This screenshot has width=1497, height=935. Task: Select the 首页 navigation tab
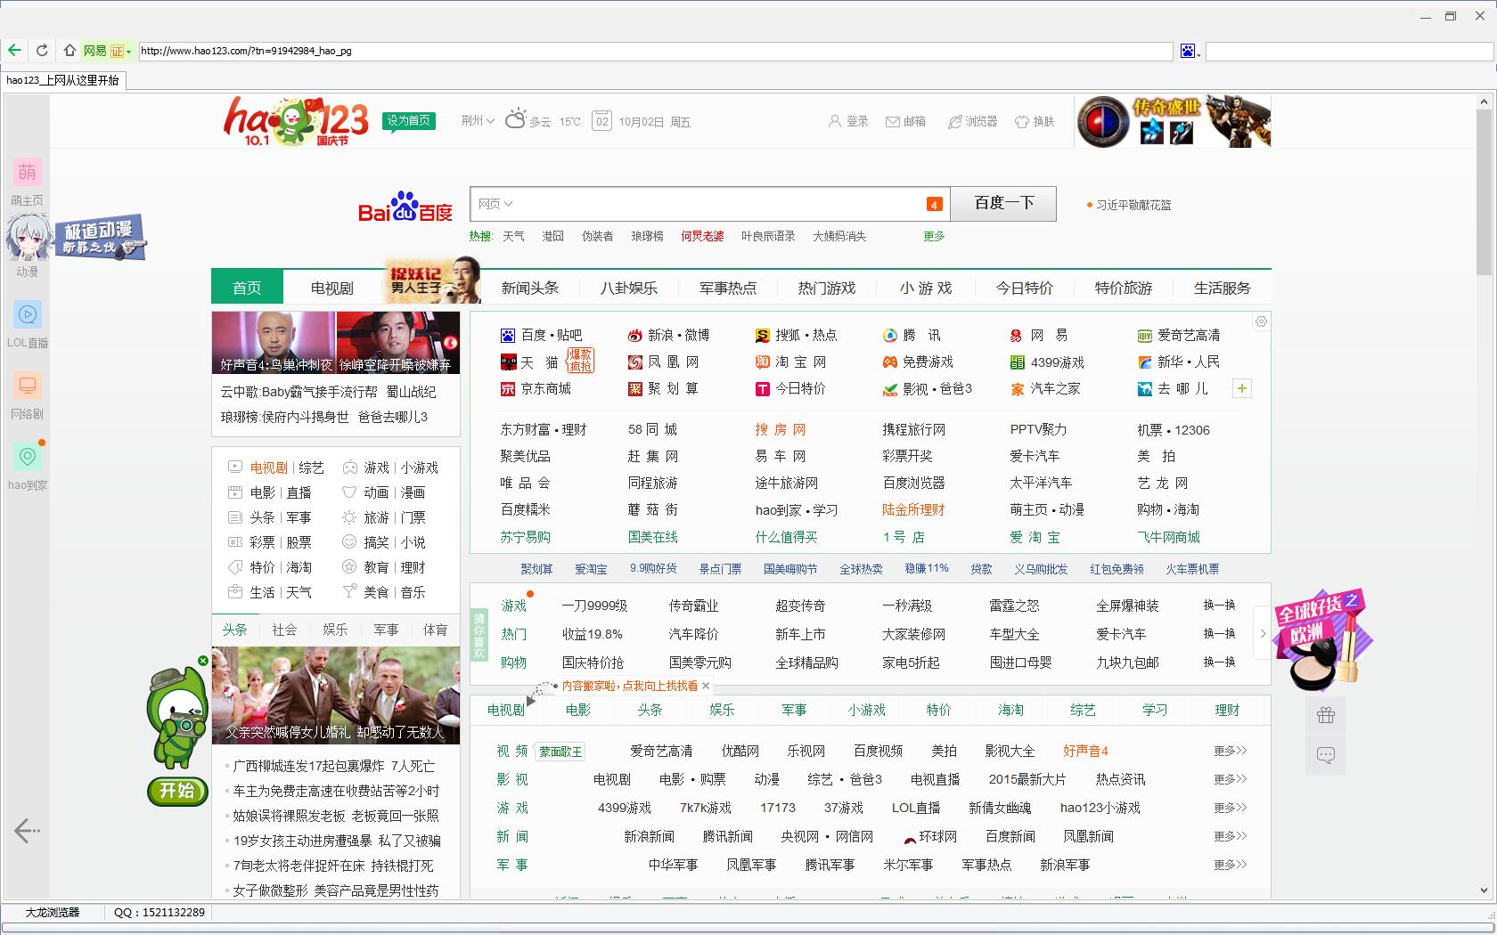pos(247,288)
